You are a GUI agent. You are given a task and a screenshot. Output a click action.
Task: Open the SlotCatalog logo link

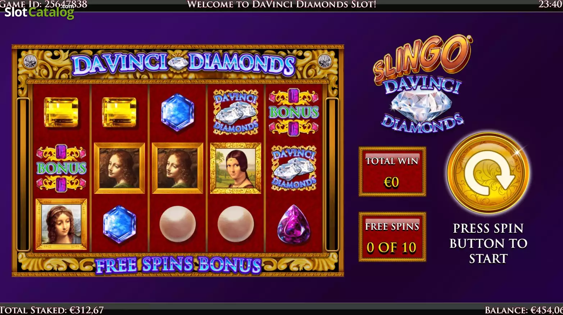coord(39,12)
